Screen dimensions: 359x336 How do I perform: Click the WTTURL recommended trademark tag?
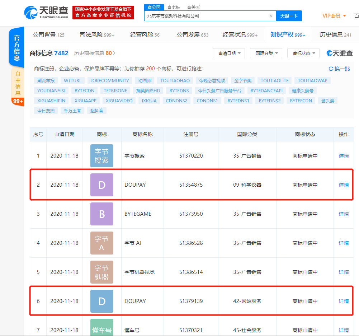coord(72,81)
